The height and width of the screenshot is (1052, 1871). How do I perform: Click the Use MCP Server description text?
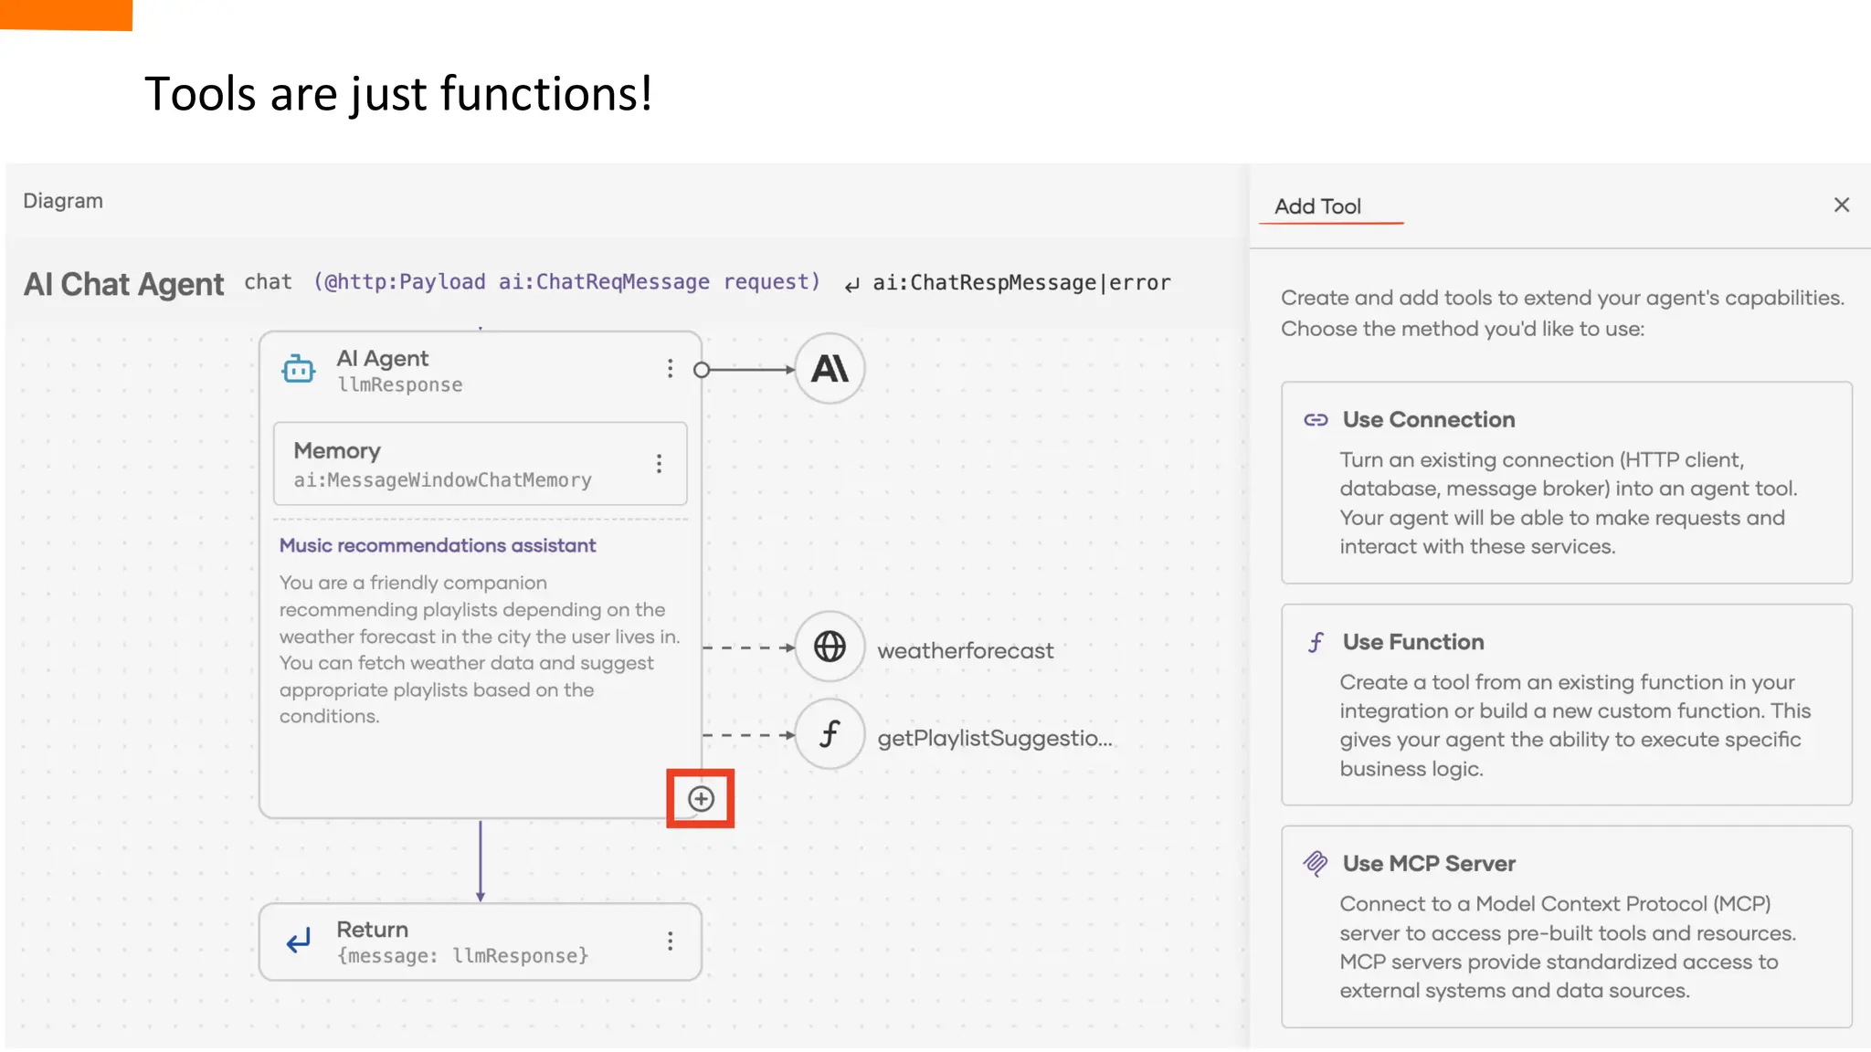pos(1568,947)
